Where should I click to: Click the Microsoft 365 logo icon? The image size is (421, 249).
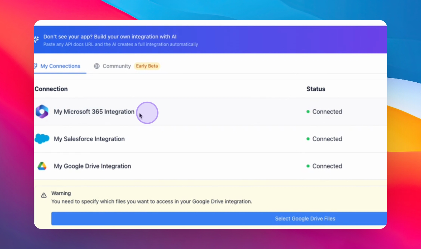(x=42, y=112)
